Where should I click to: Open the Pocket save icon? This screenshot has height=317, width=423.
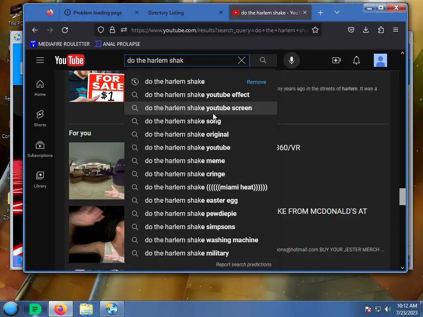click(x=351, y=30)
